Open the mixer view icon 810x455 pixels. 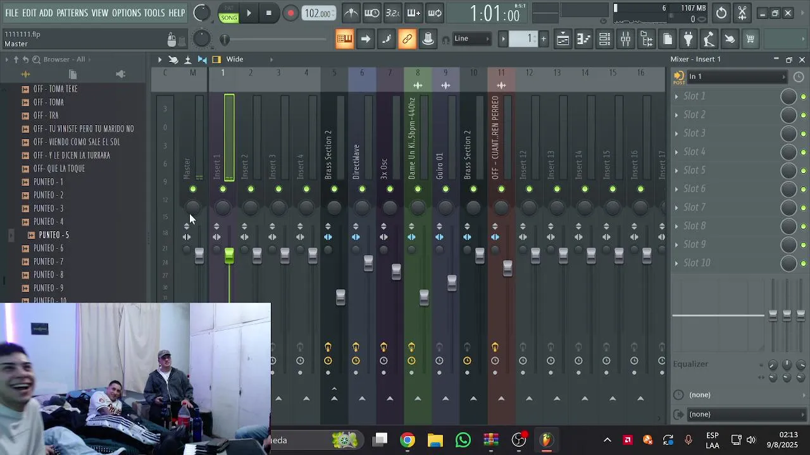click(625, 39)
